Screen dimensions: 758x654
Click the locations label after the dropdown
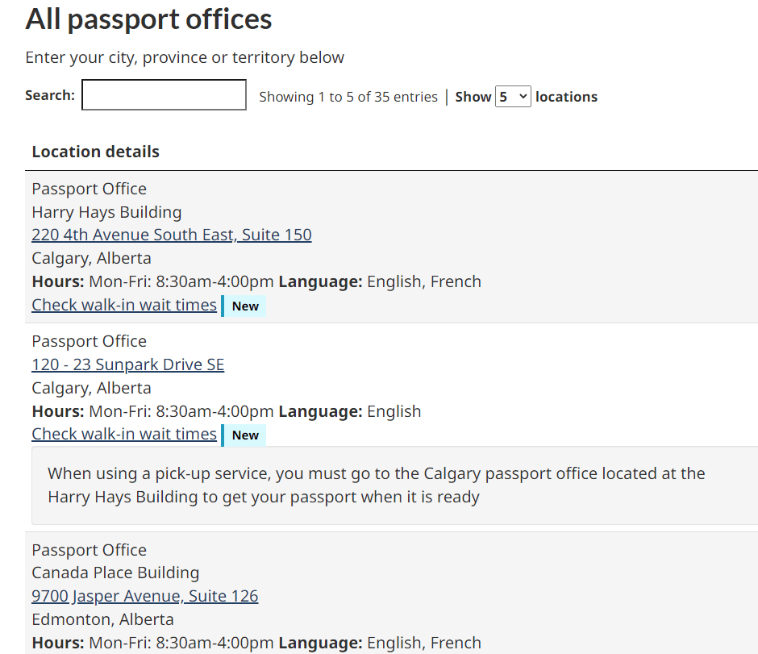566,97
